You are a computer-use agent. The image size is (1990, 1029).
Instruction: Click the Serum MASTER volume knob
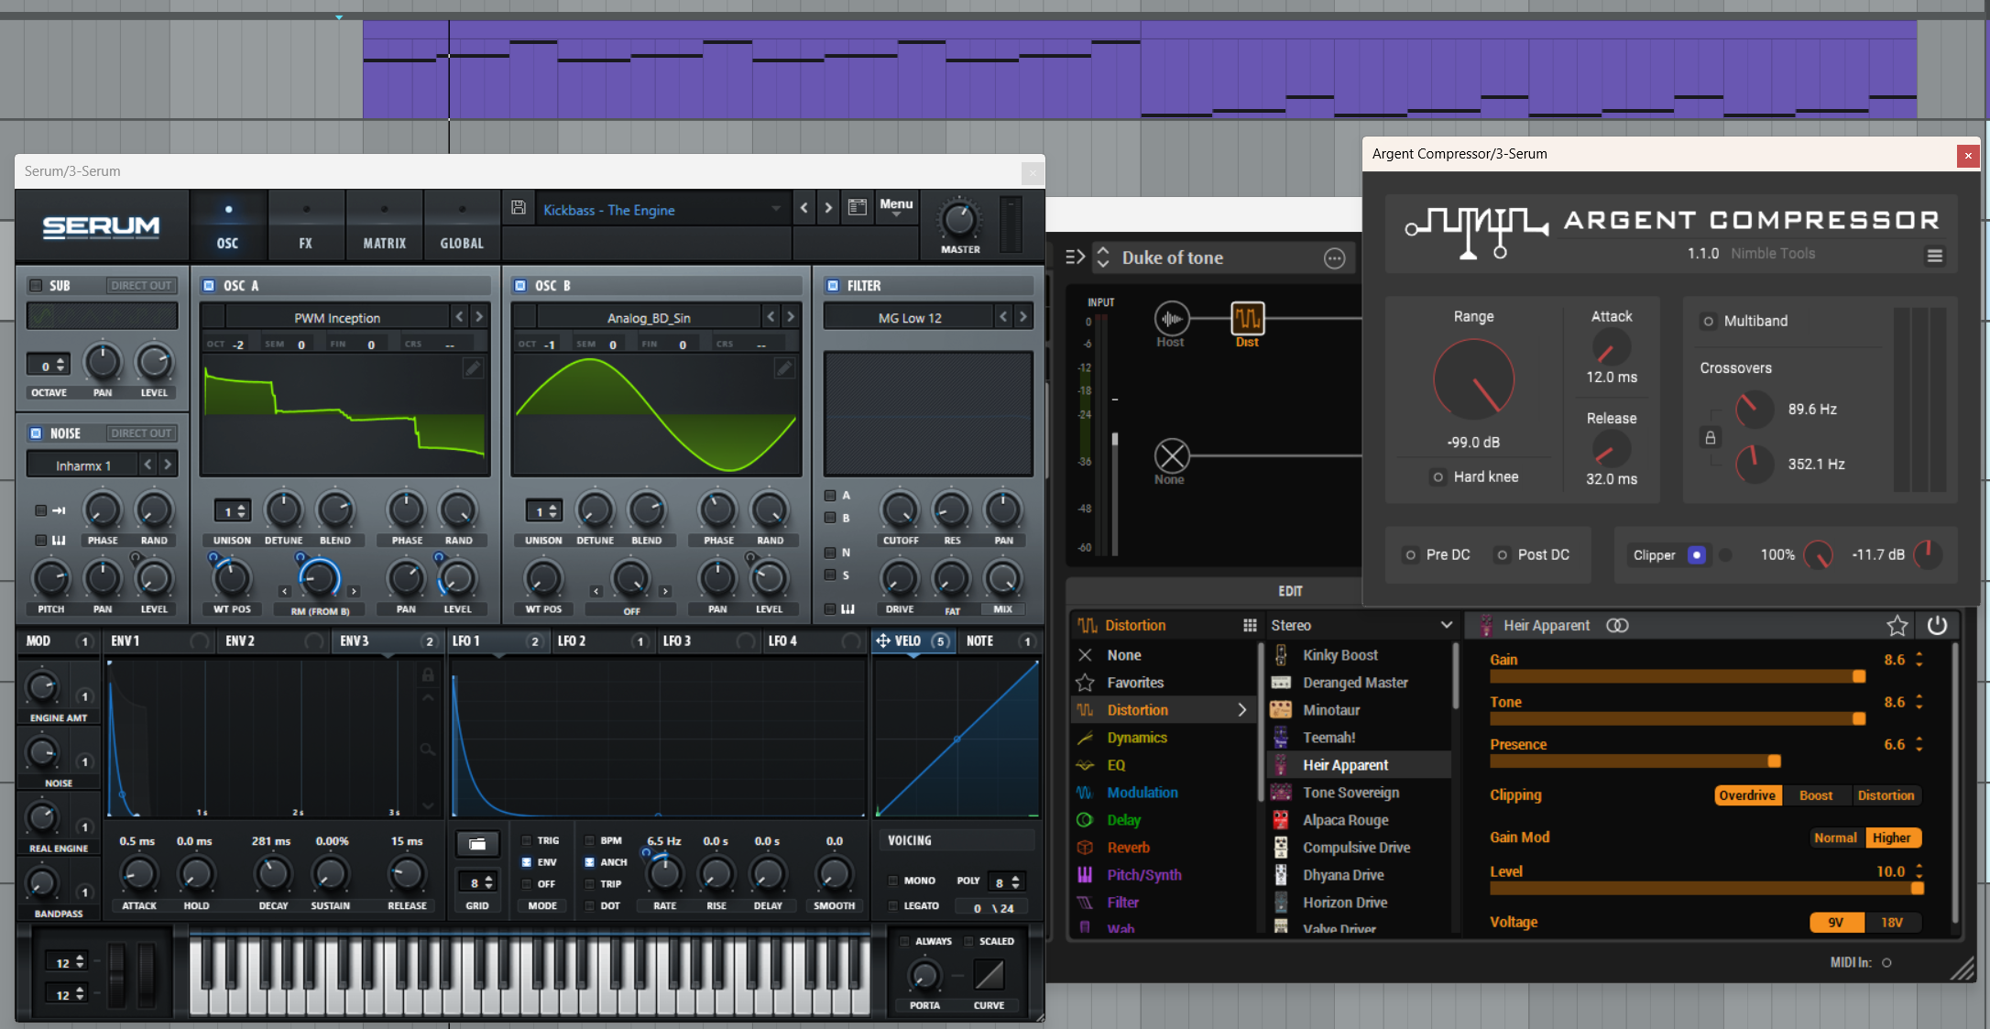[x=959, y=220]
